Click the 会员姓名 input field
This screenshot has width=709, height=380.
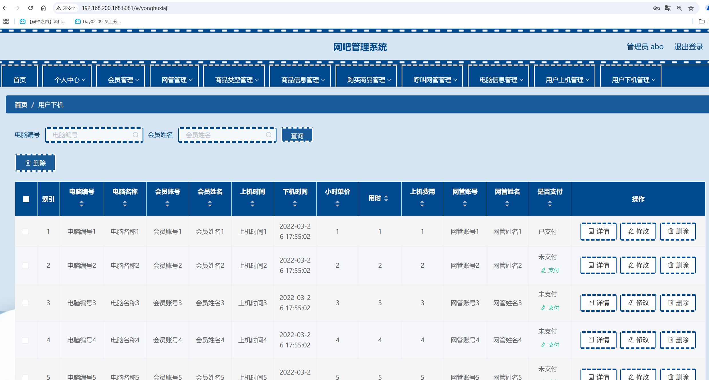[223, 135]
